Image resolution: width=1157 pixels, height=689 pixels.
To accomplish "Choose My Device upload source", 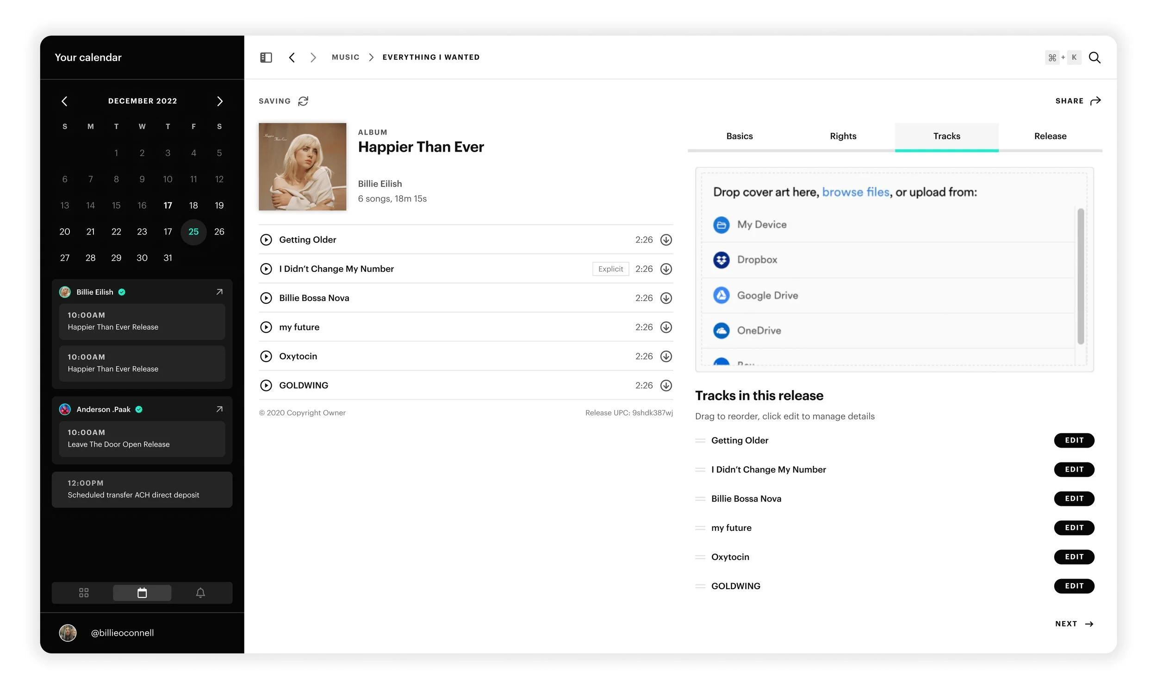I will [x=888, y=225].
